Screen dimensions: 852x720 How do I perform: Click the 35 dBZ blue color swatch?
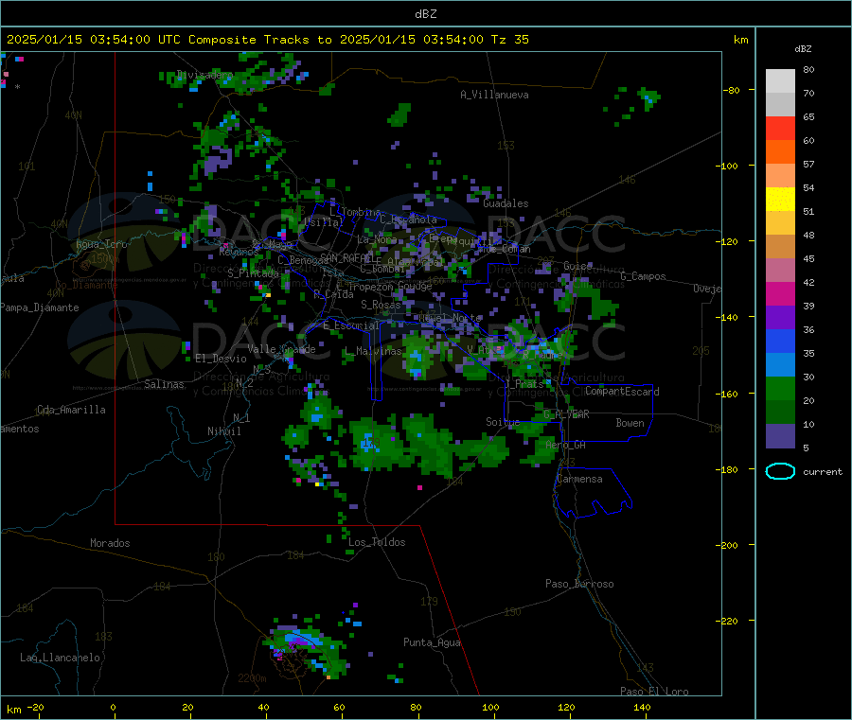click(x=780, y=341)
